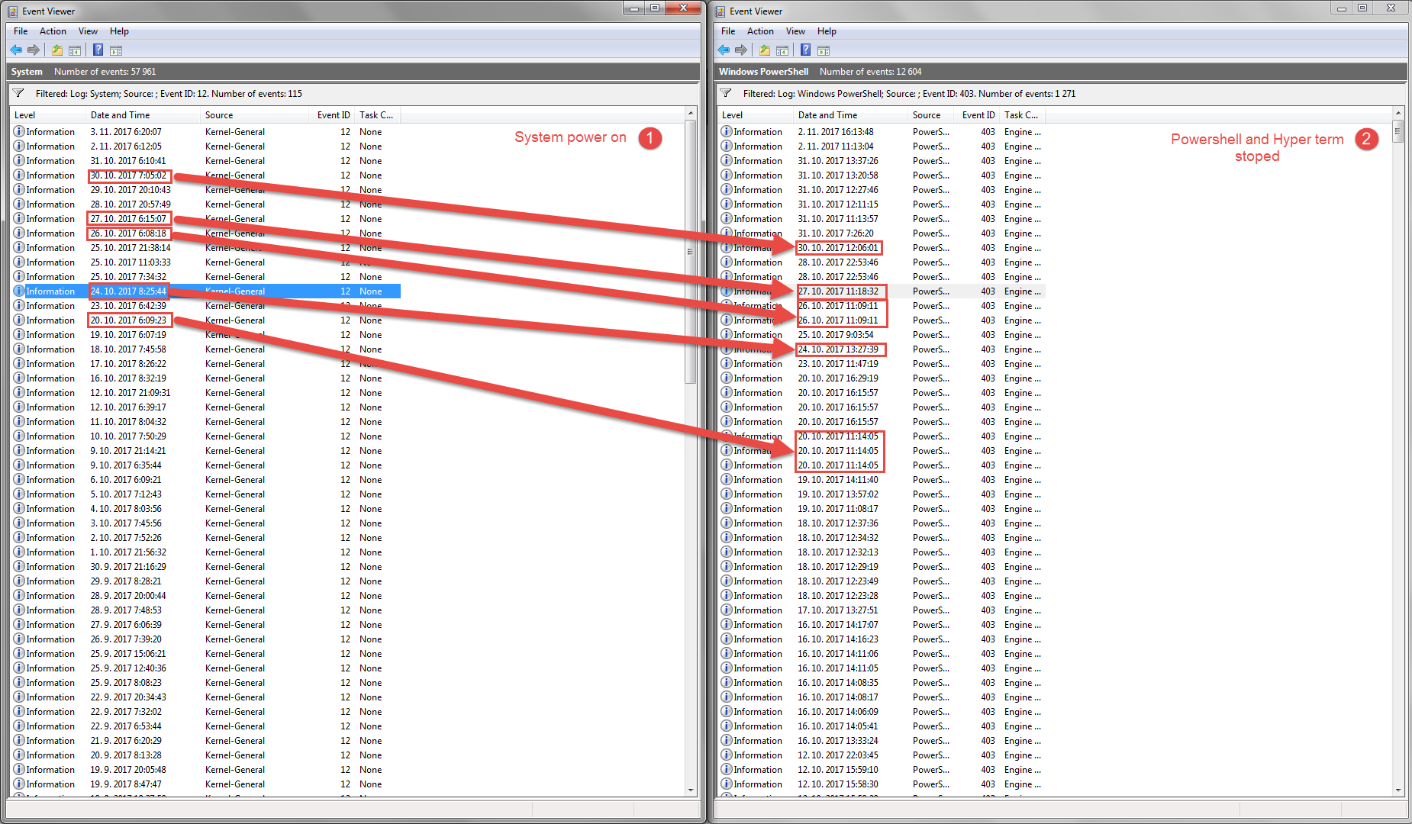
Task: Toggle action pane icon in left window toolbar
Action: click(116, 50)
